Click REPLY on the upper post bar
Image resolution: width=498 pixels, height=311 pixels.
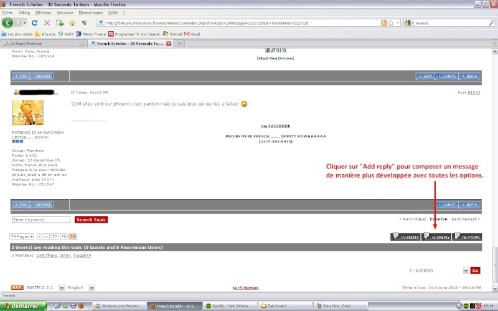pos(469,76)
